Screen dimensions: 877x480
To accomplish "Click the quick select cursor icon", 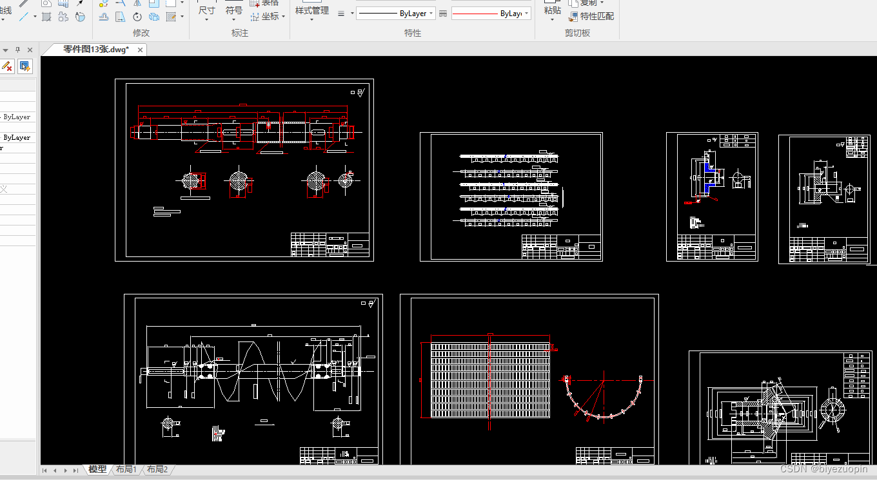I will pos(25,66).
